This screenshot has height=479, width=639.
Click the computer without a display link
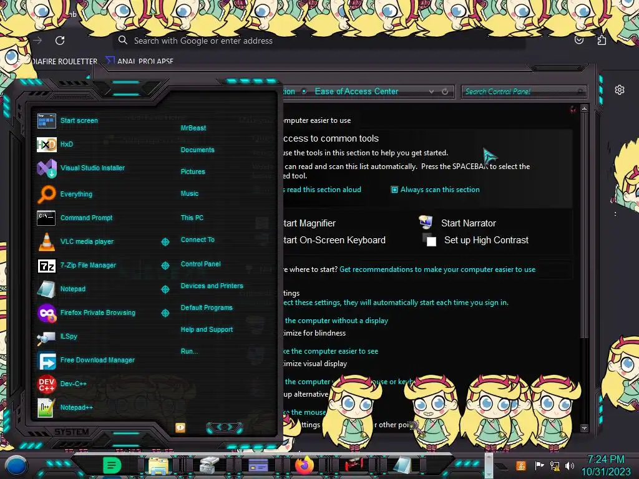[336, 321]
